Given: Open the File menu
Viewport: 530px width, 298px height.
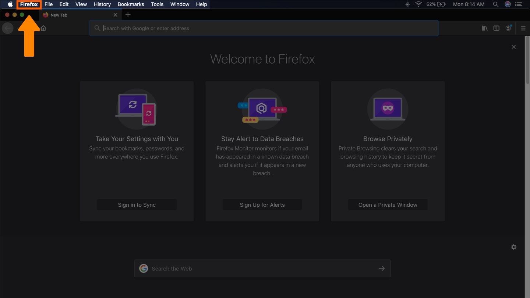Looking at the screenshot, I should 49,4.
